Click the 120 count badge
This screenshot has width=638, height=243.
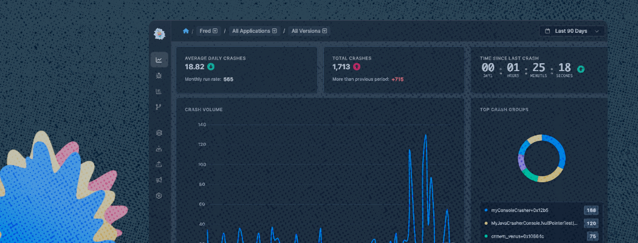(591, 224)
